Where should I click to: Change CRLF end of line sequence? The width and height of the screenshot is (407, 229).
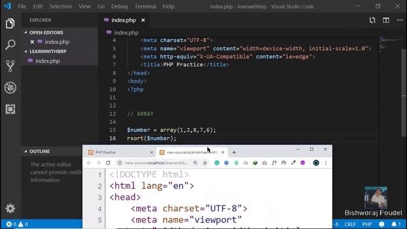coord(350,224)
